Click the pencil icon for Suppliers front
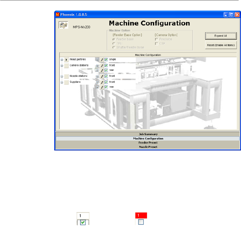The width and height of the screenshot is (241, 226). [102, 82]
